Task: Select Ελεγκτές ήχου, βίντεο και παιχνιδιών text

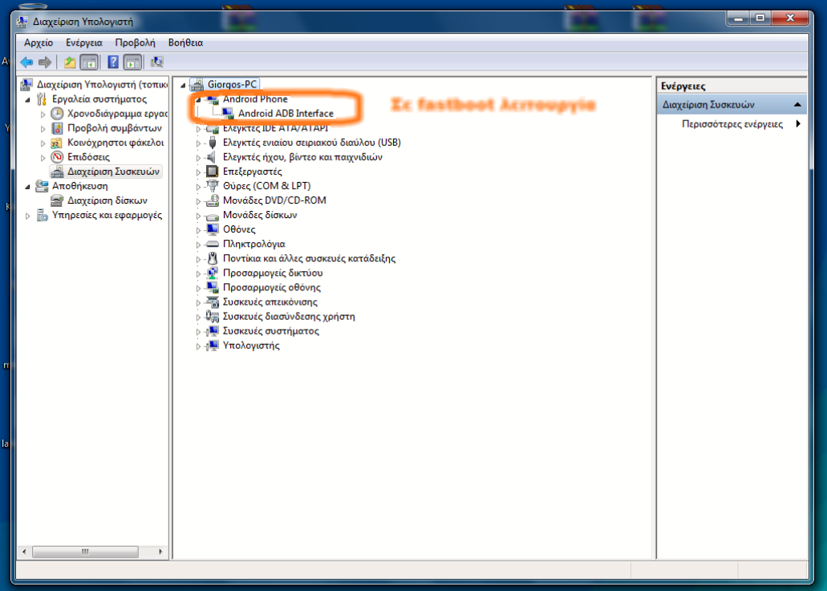Action: tap(302, 157)
